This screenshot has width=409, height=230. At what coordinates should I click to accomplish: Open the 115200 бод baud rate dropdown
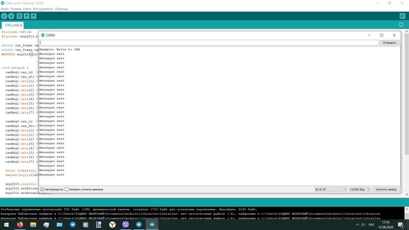360,189
